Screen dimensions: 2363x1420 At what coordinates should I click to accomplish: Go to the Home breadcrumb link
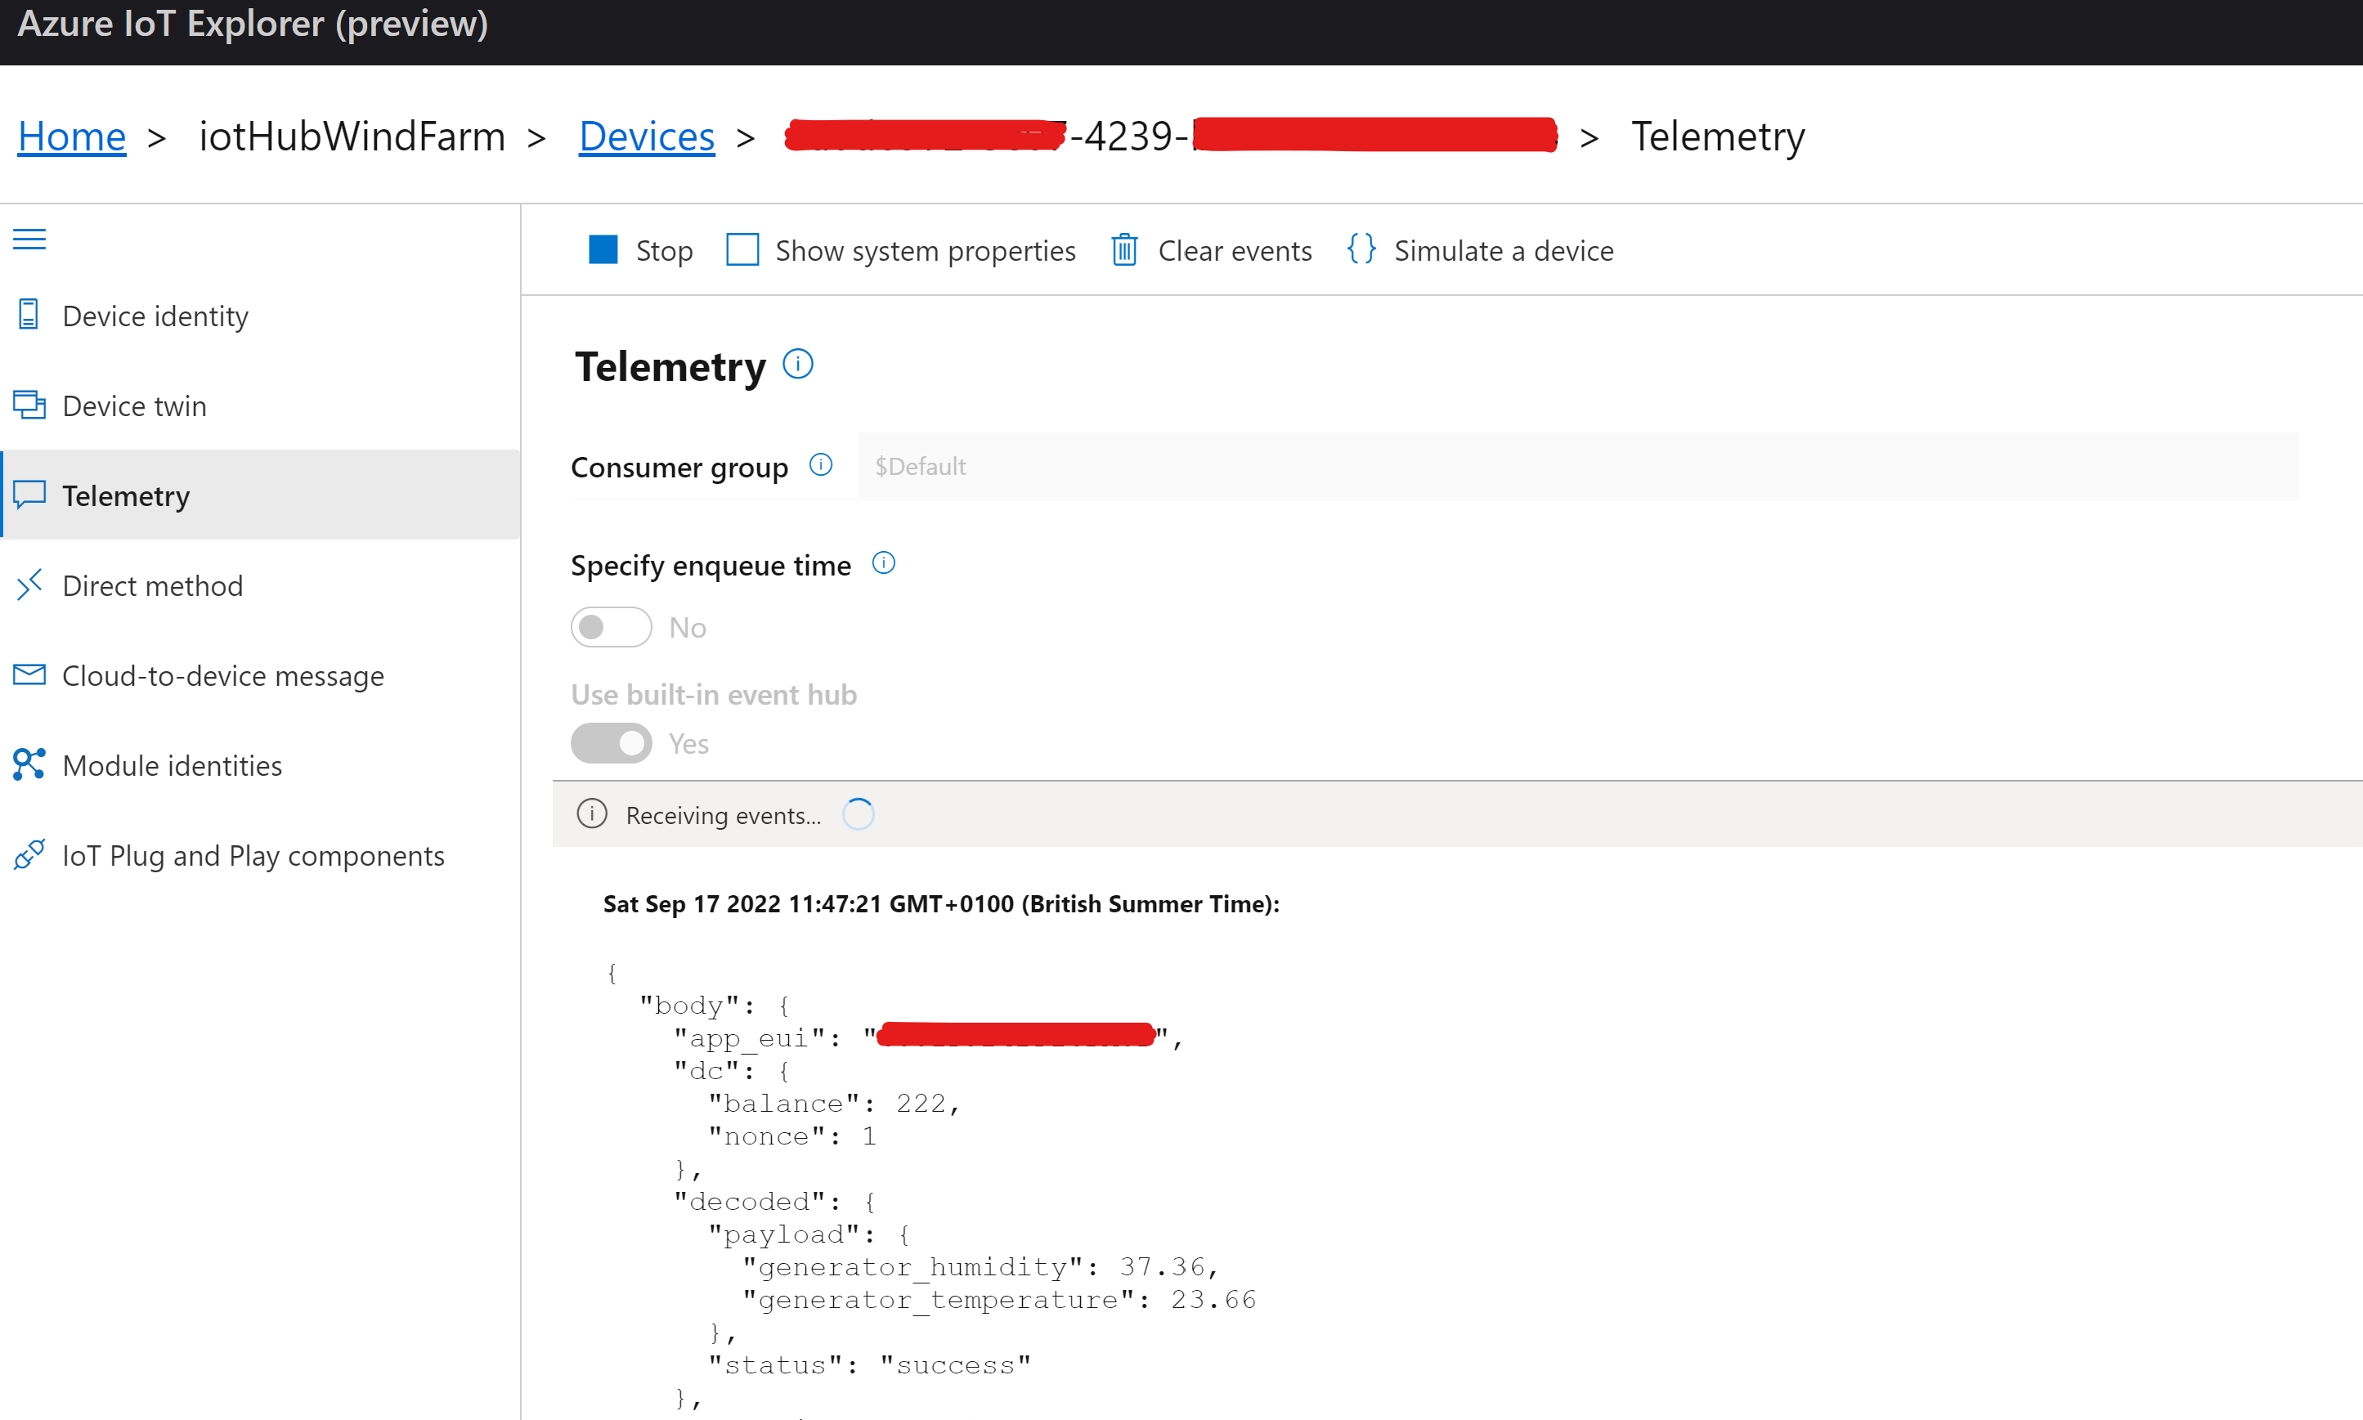coord(72,136)
